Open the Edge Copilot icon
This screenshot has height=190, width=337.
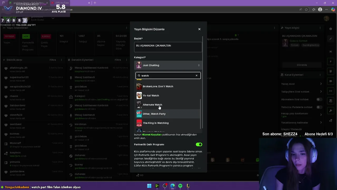[333, 9]
